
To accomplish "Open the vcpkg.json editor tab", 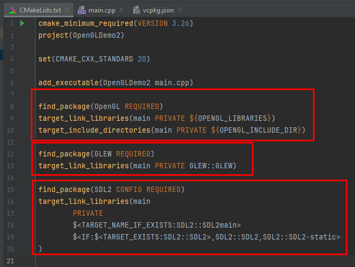I will tap(158, 10).
